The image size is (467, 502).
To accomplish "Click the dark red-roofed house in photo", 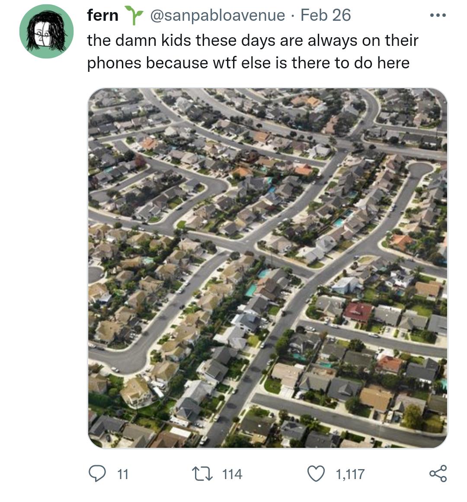I will (x=358, y=312).
